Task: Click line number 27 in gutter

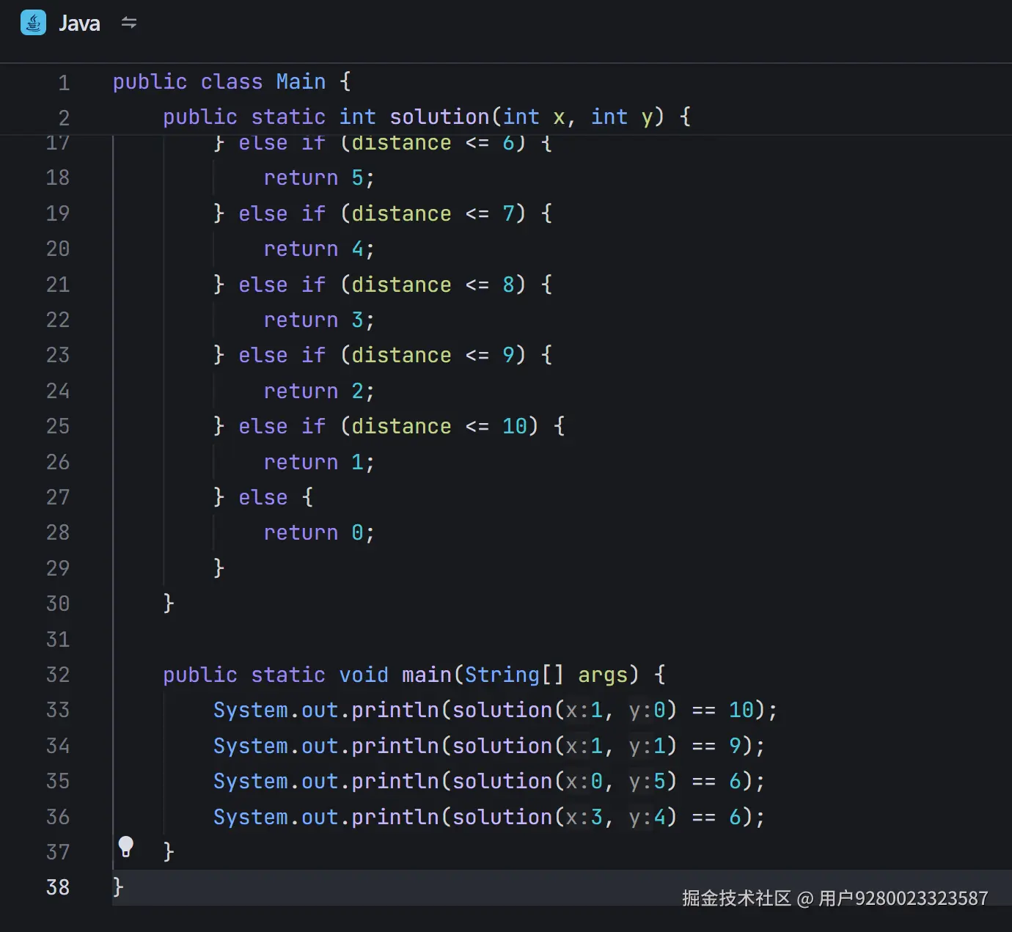Action: click(x=58, y=497)
